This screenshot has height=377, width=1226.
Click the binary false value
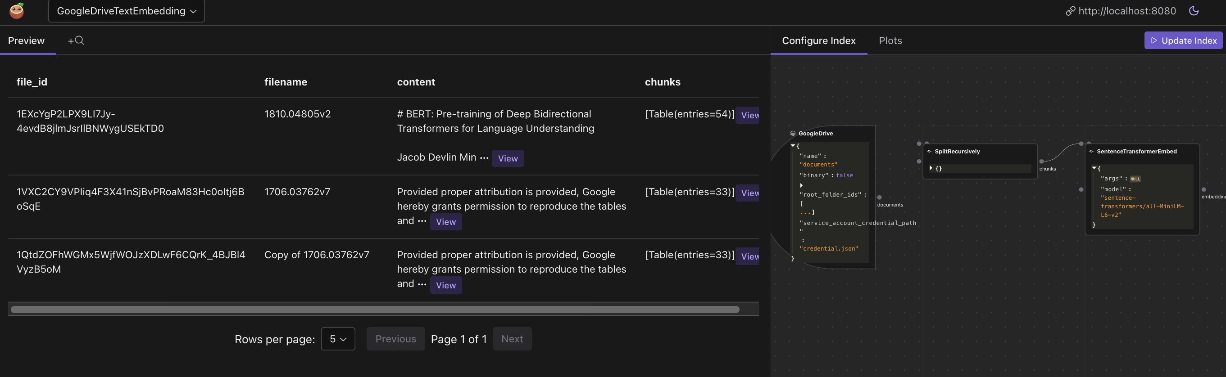845,175
